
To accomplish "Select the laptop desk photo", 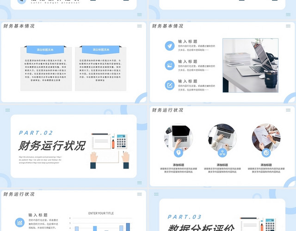I will [x=250, y=66].
